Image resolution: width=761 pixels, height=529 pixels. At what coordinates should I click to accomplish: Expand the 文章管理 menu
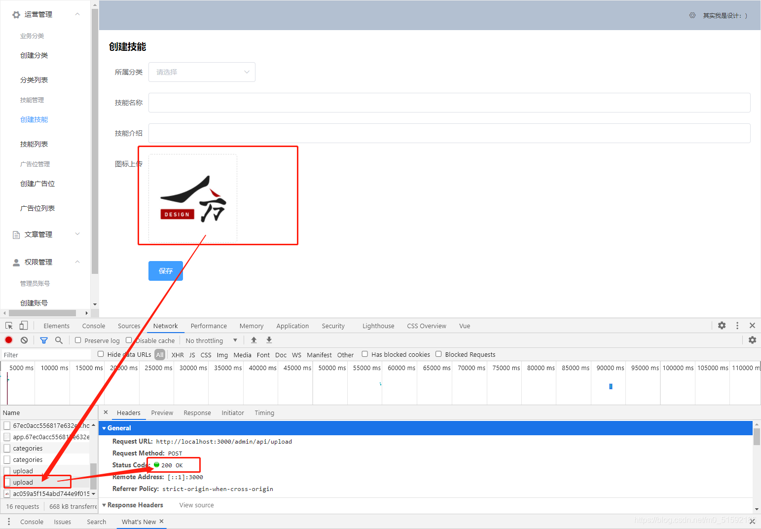click(x=77, y=234)
